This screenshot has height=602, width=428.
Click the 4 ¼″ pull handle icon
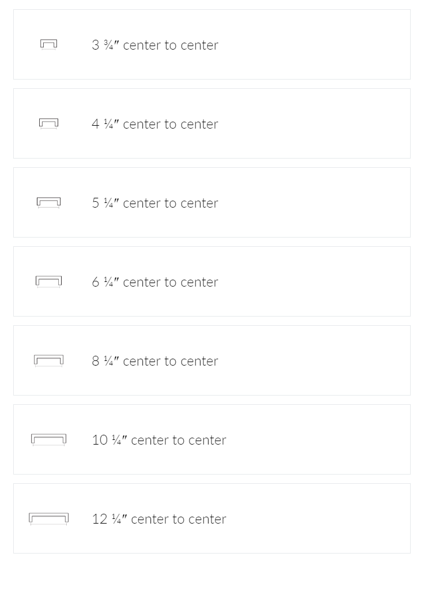point(49,123)
